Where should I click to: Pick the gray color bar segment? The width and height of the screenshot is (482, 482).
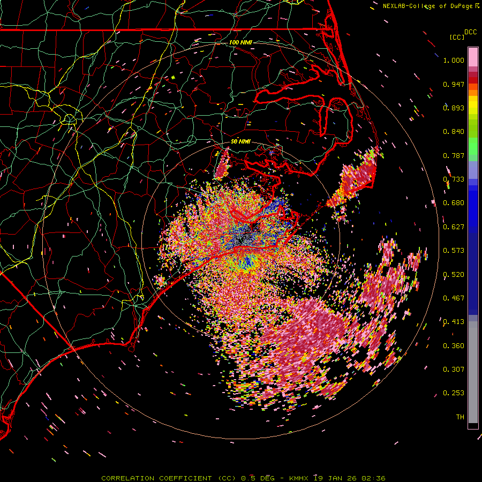pyautogui.click(x=473, y=372)
